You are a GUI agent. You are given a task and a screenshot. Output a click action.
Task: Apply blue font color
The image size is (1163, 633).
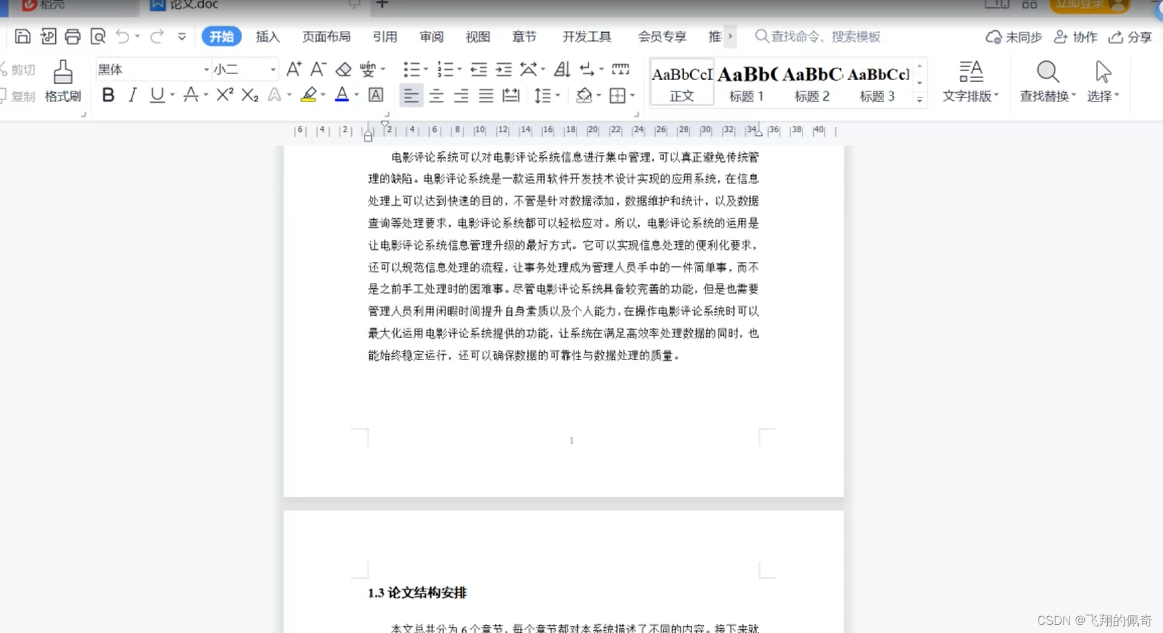click(x=342, y=95)
